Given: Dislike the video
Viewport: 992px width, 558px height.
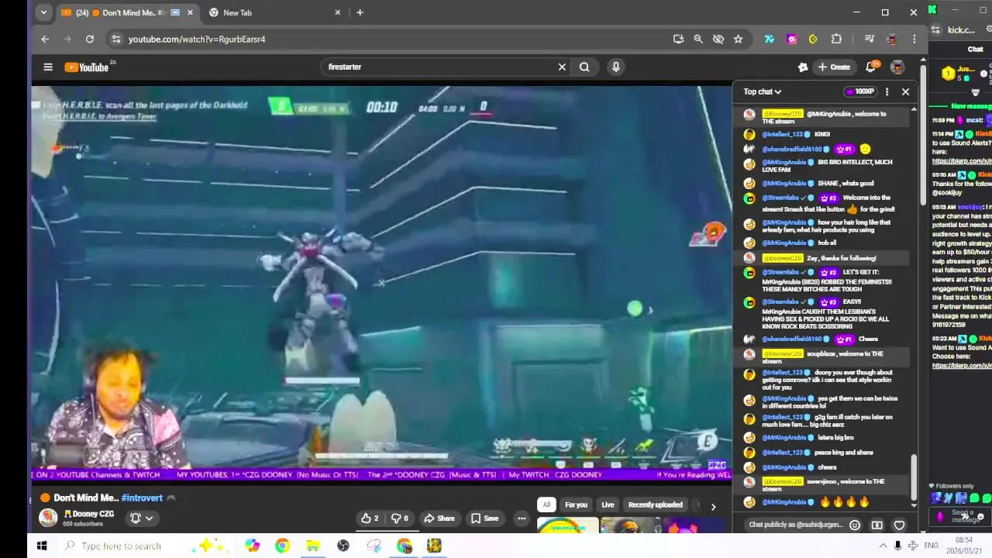Looking at the screenshot, I should tap(399, 518).
